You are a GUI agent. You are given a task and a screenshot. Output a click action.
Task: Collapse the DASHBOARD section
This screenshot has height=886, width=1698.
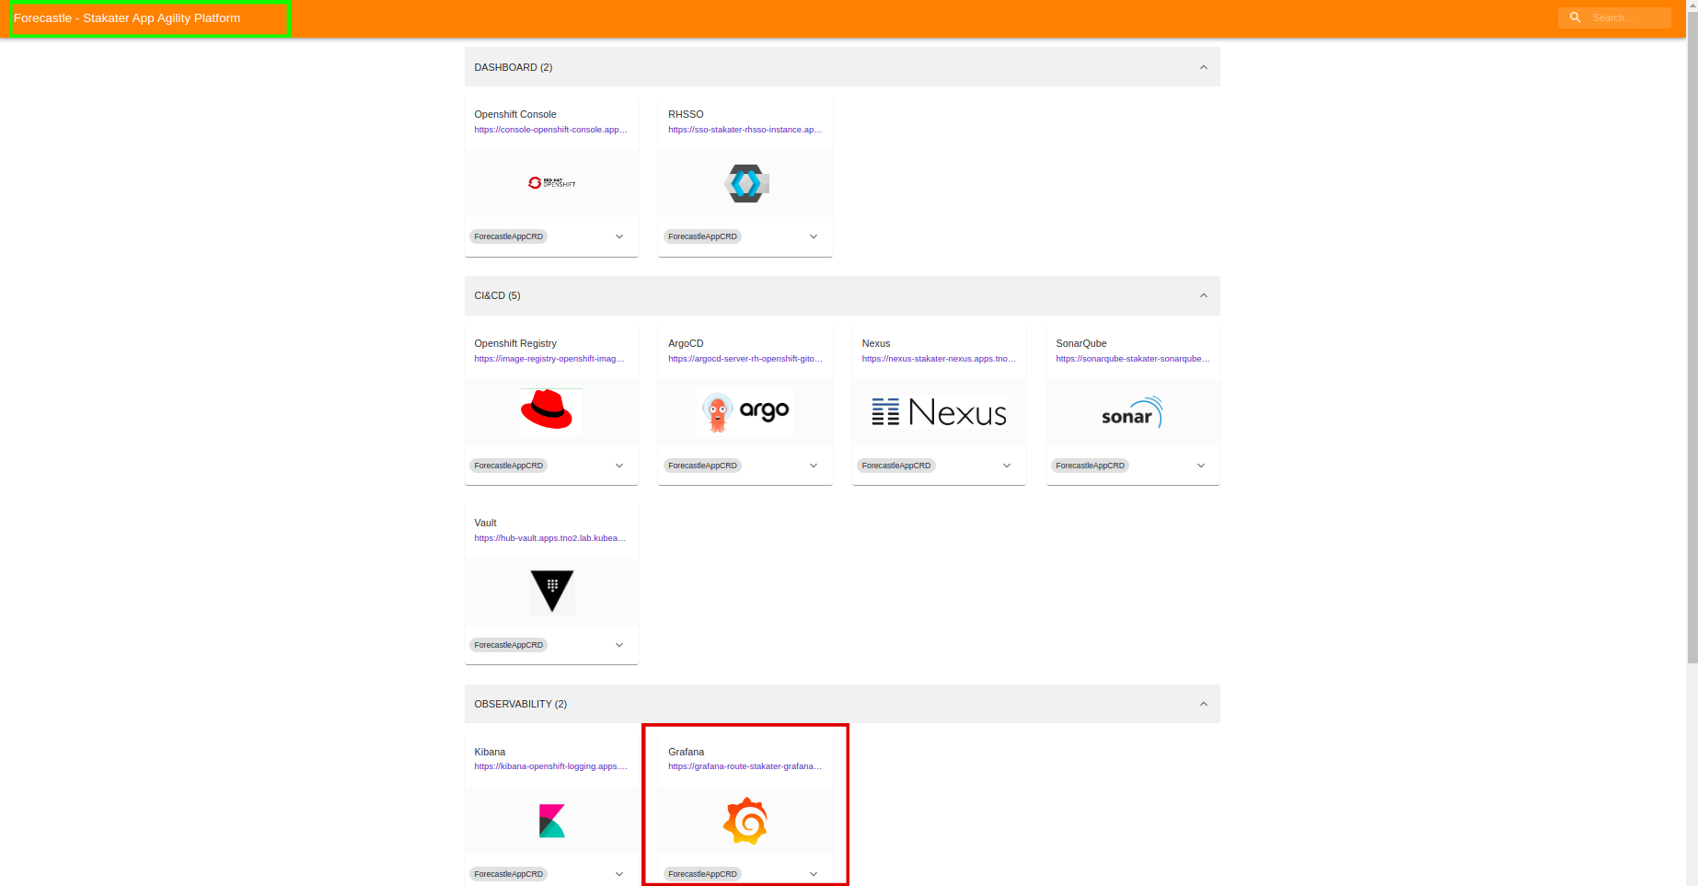pos(1203,67)
